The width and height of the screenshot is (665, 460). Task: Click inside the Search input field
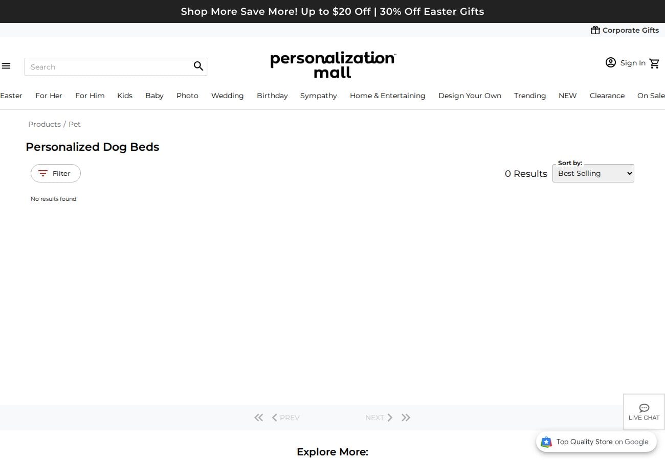(x=102, y=66)
